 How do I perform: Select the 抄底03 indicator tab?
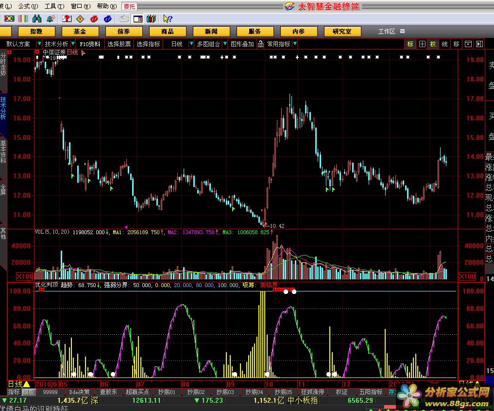coord(225,392)
